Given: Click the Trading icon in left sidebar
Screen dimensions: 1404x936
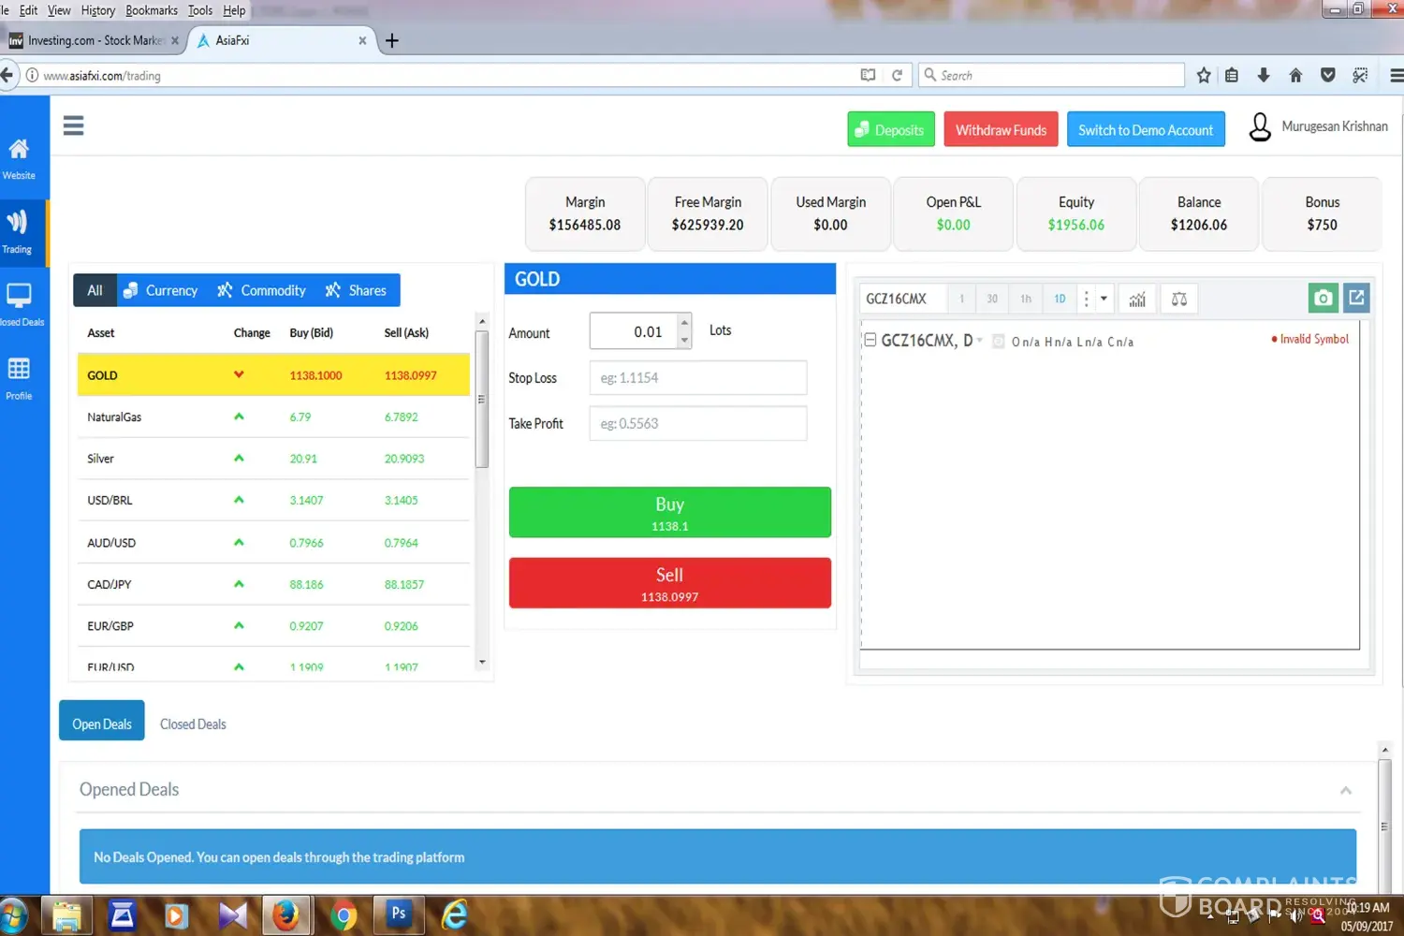Looking at the screenshot, I should pyautogui.click(x=18, y=230).
